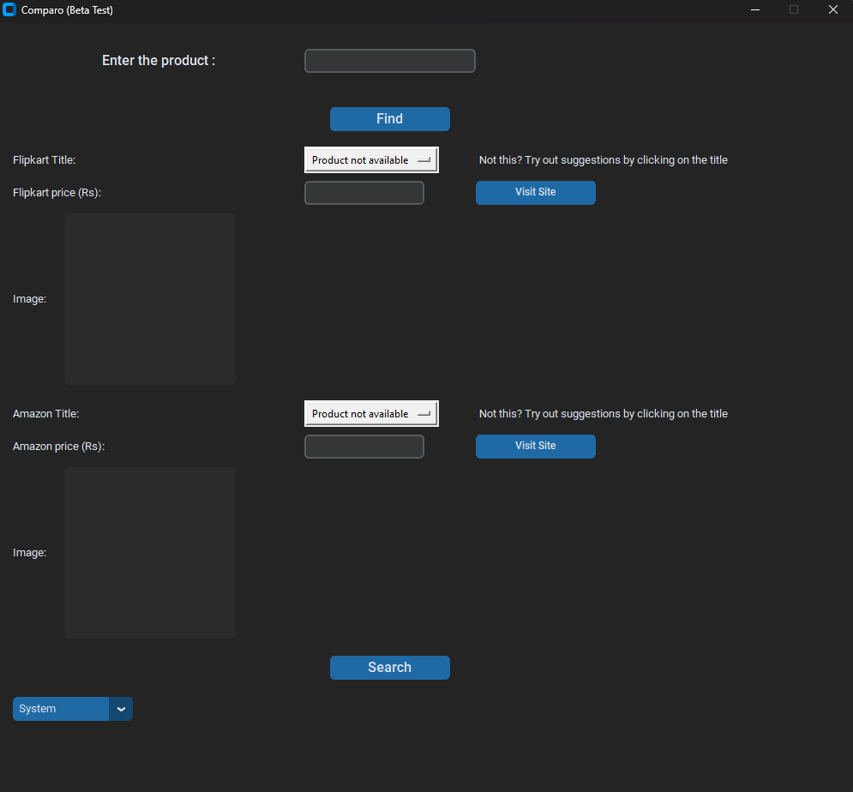Select the Flipkart product image placeholder

point(149,299)
